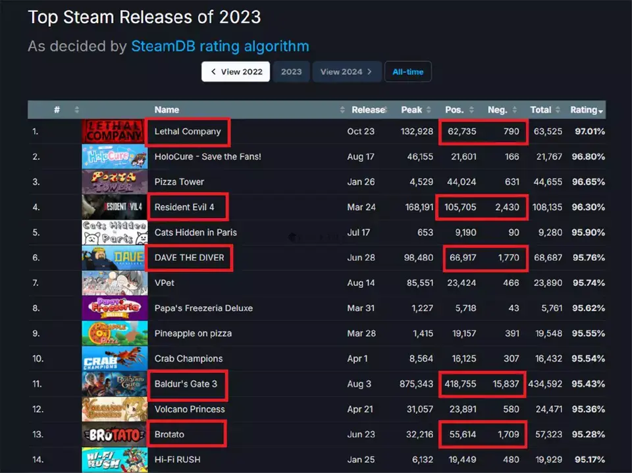Viewport: 632px width, 473px height.
Task: Select Hi-Fi RUSH rating 95.17%
Action: pos(590,460)
